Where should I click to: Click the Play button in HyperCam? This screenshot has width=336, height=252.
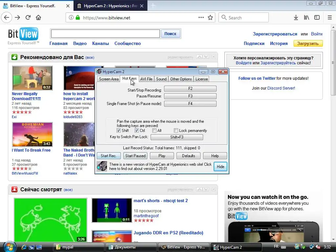162,156
